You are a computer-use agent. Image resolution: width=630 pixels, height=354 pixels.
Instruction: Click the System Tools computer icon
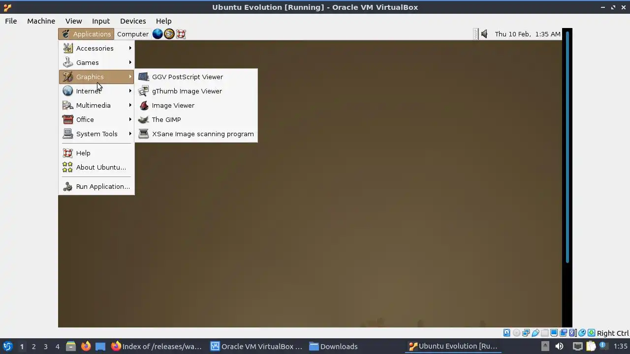coord(67,134)
